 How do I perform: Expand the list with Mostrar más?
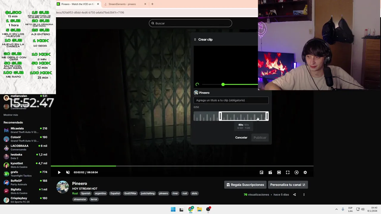click(x=11, y=115)
